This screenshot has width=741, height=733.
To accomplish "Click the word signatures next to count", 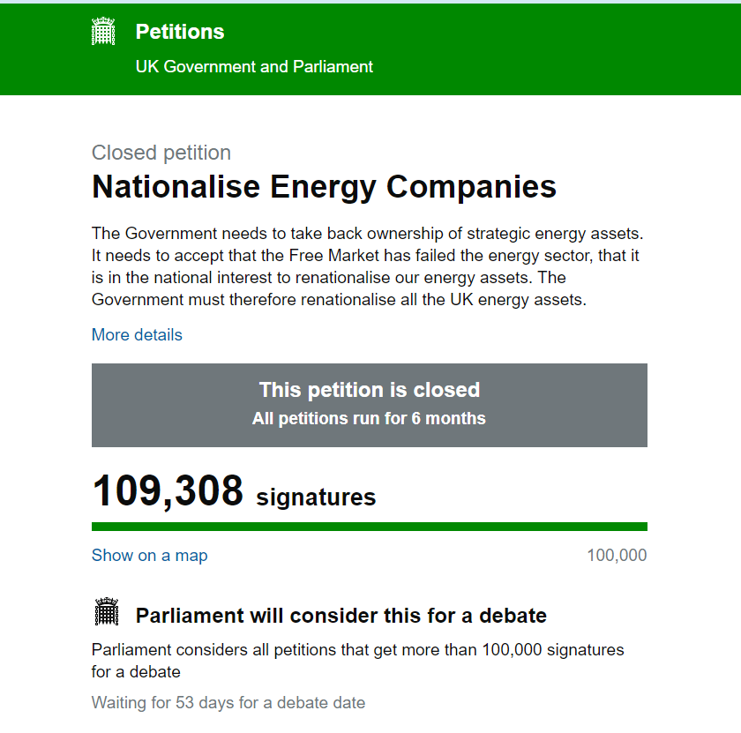I will (x=316, y=497).
